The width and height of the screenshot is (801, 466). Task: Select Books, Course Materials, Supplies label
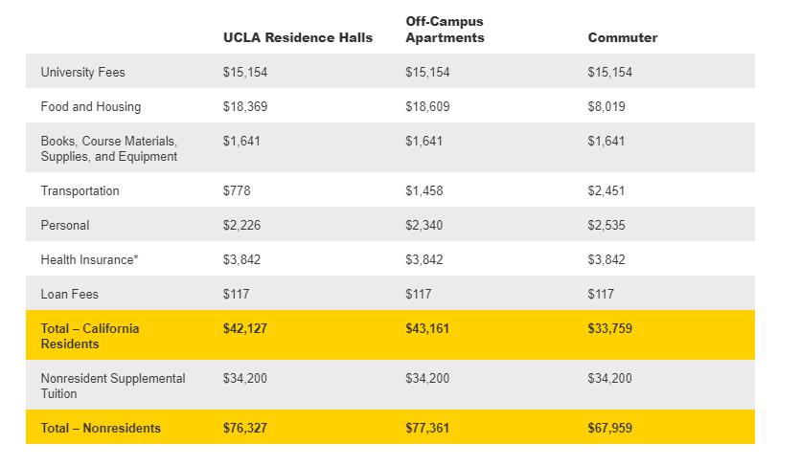(108, 148)
